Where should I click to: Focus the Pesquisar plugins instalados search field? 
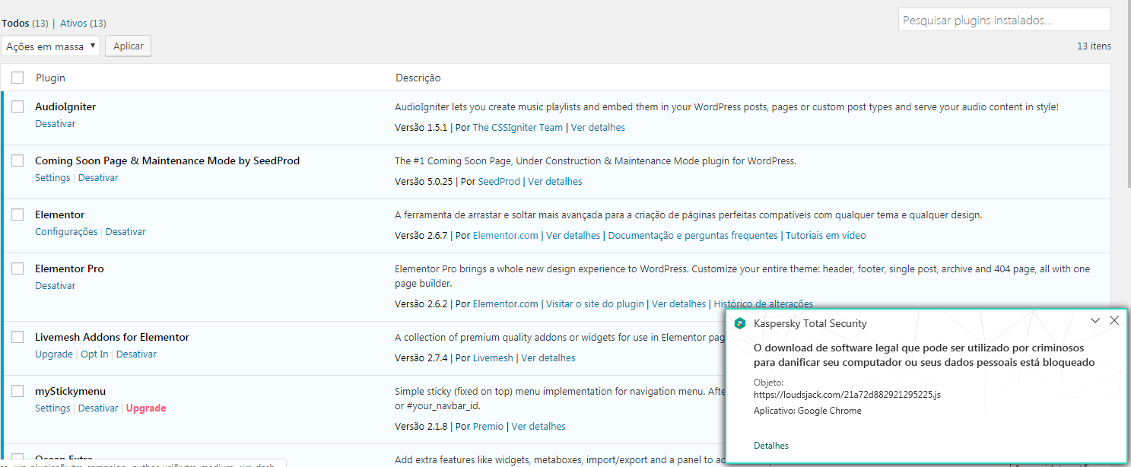pos(1005,21)
